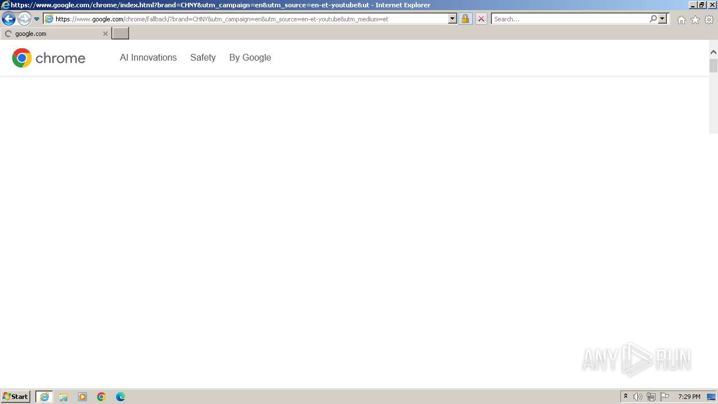Click Internet Explorer taskbar icon

[44, 397]
